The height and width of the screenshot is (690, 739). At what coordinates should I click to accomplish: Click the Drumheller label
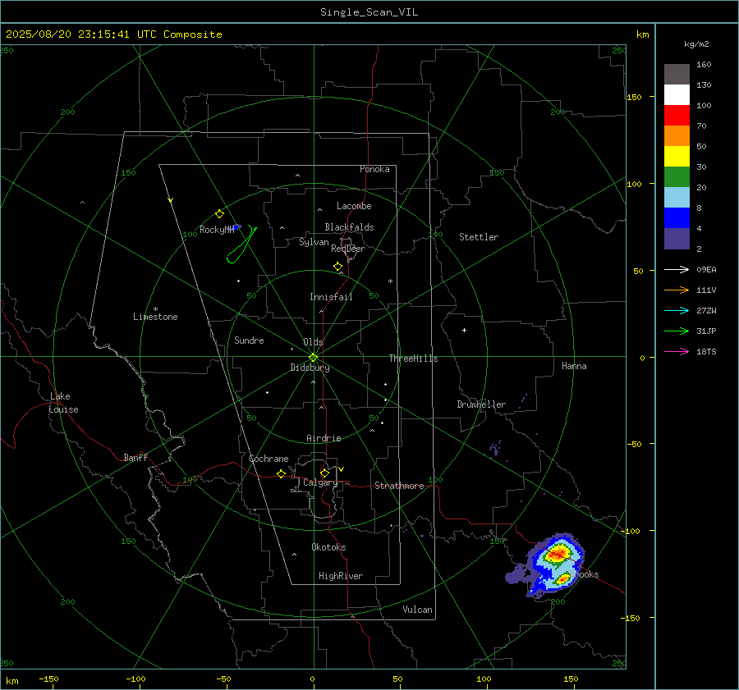coord(481,404)
